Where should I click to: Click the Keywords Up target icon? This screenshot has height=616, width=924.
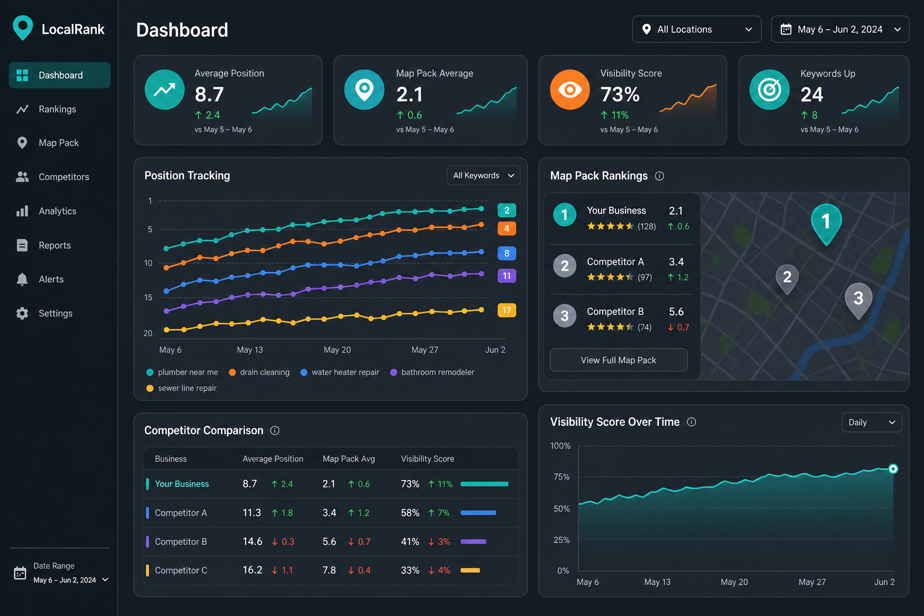(769, 90)
